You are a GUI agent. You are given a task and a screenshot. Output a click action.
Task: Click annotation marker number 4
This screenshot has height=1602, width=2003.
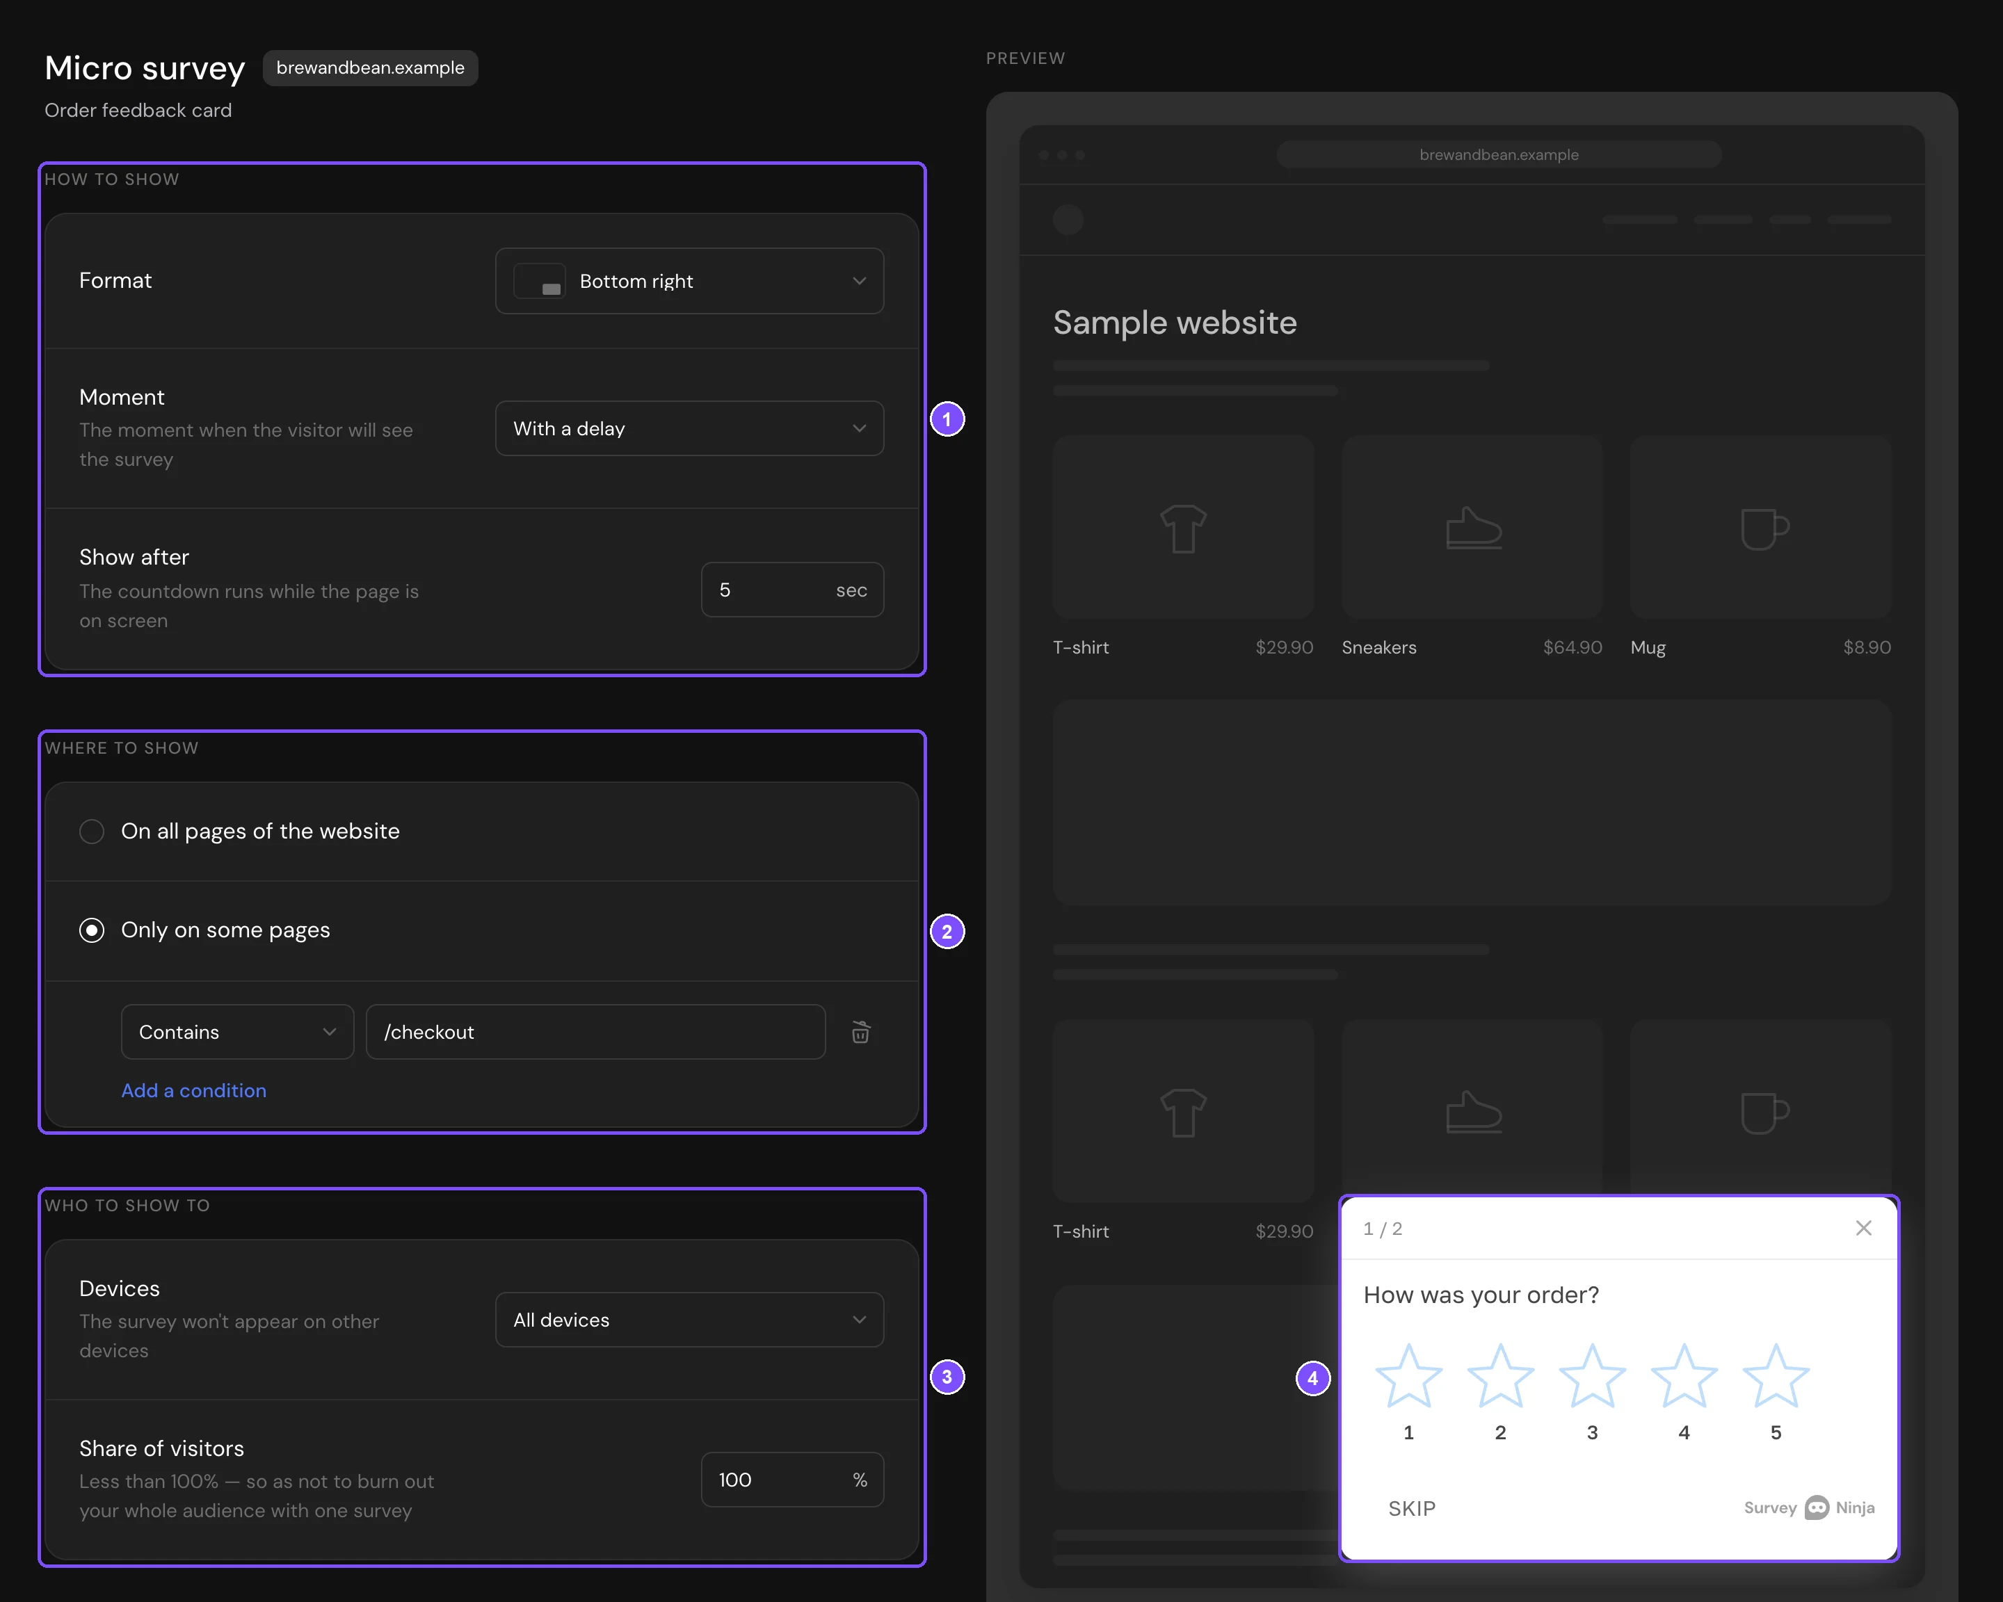point(1312,1378)
